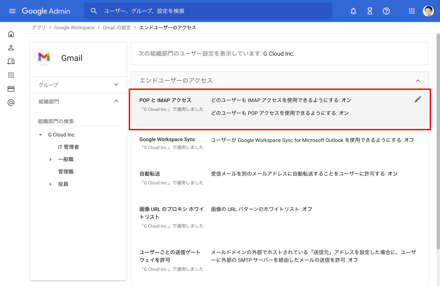Open Apps in left sidebar
Screen dimensions: 440x286
tap(11, 75)
